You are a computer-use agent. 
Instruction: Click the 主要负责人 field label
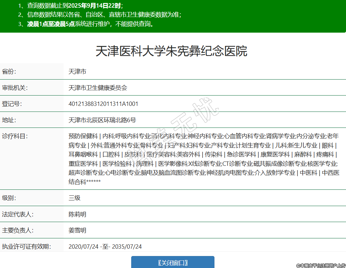point(18,230)
